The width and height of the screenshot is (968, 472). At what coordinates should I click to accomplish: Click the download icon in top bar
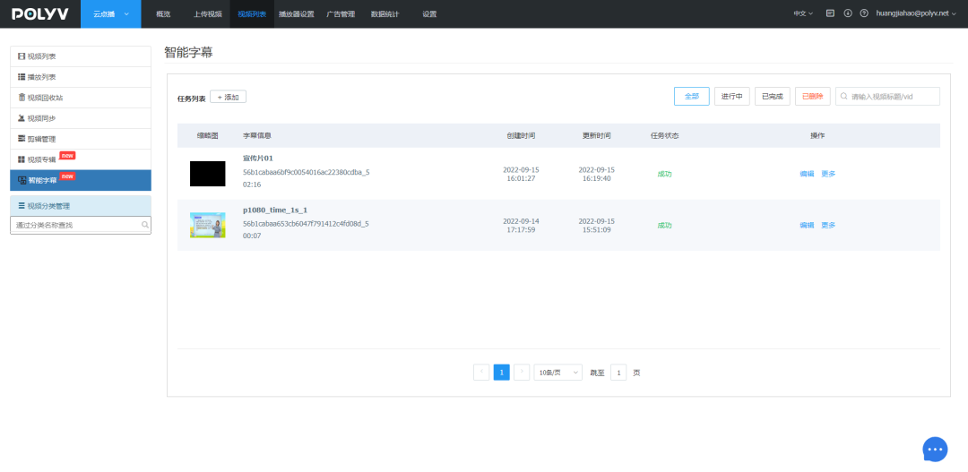point(847,13)
